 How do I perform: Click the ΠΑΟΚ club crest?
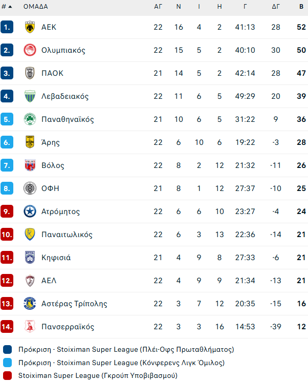click(30, 73)
